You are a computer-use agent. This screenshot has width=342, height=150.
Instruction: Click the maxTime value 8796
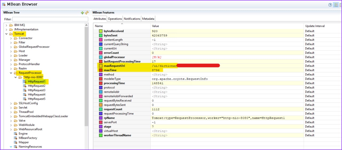coord(156,70)
